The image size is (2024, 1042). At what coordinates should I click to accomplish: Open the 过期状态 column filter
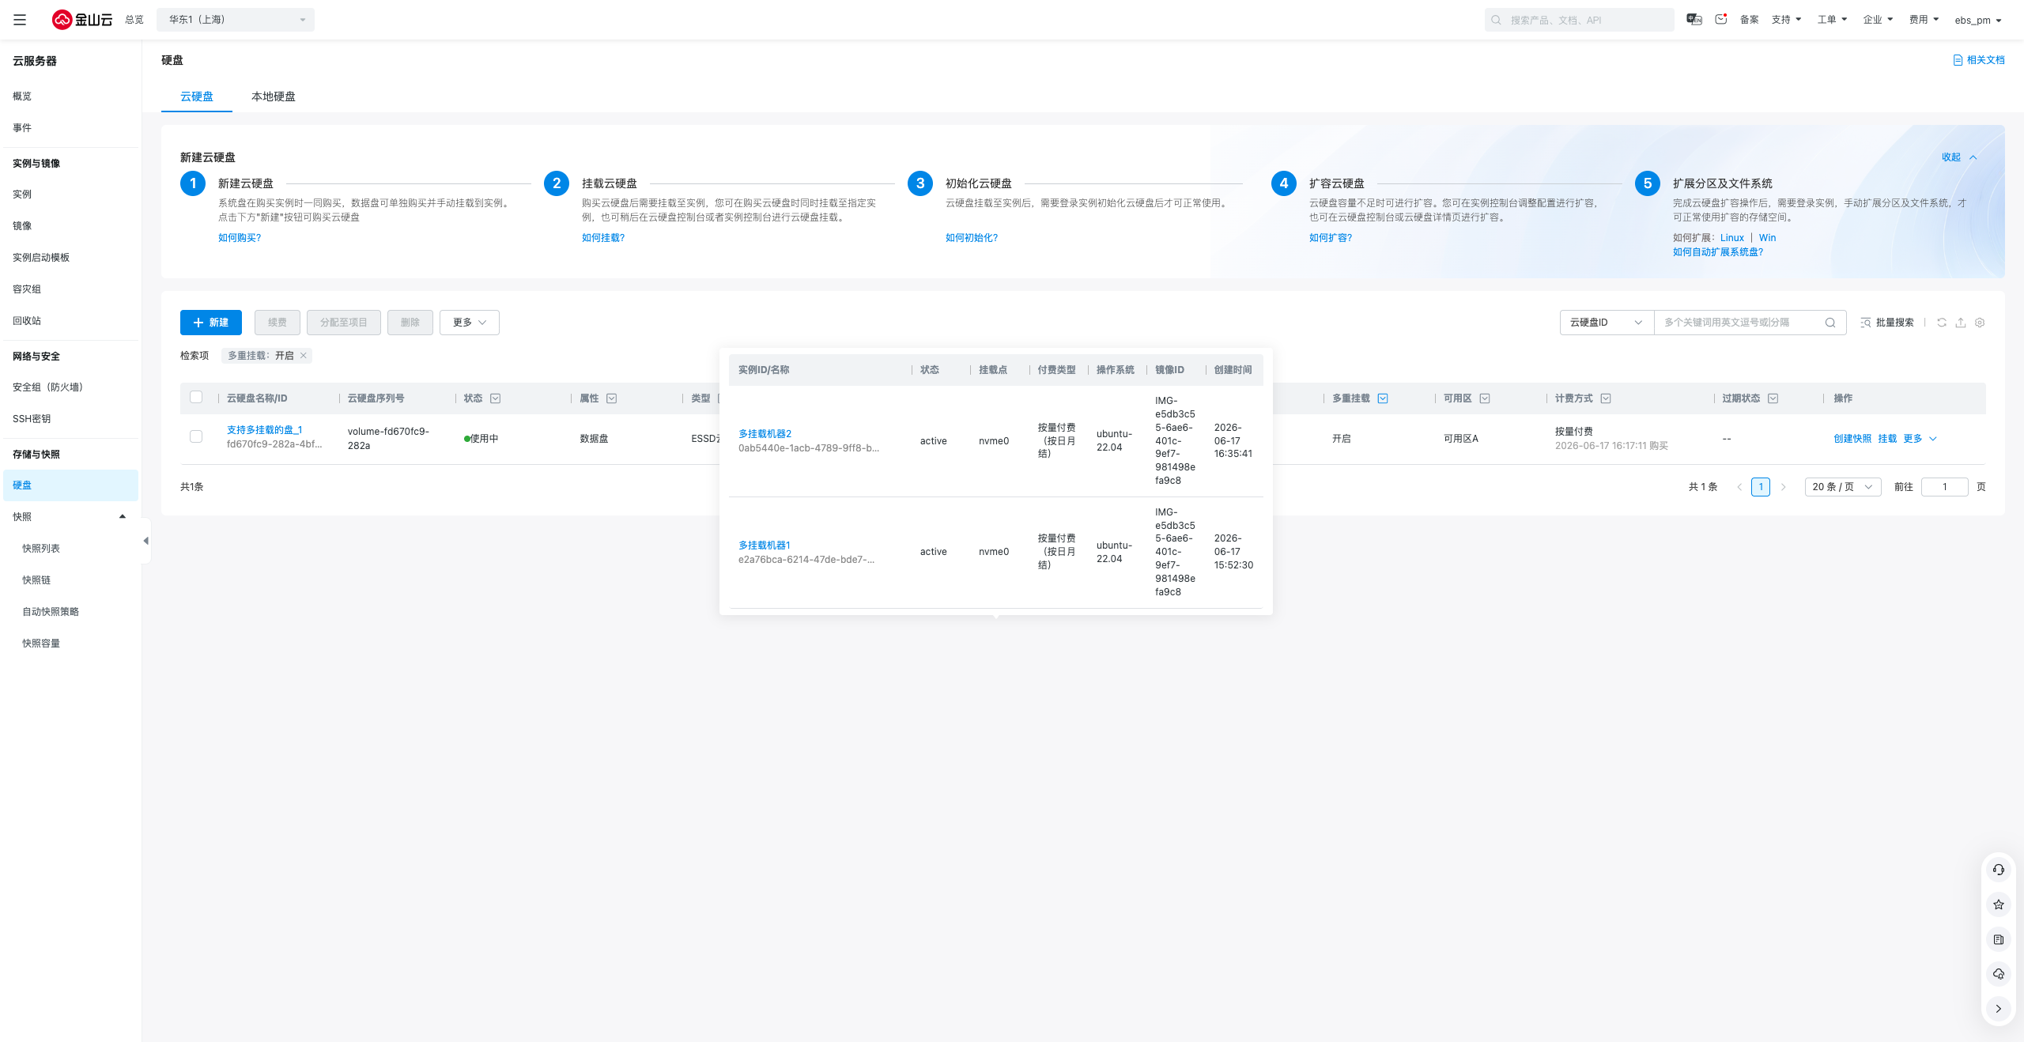(x=1773, y=398)
